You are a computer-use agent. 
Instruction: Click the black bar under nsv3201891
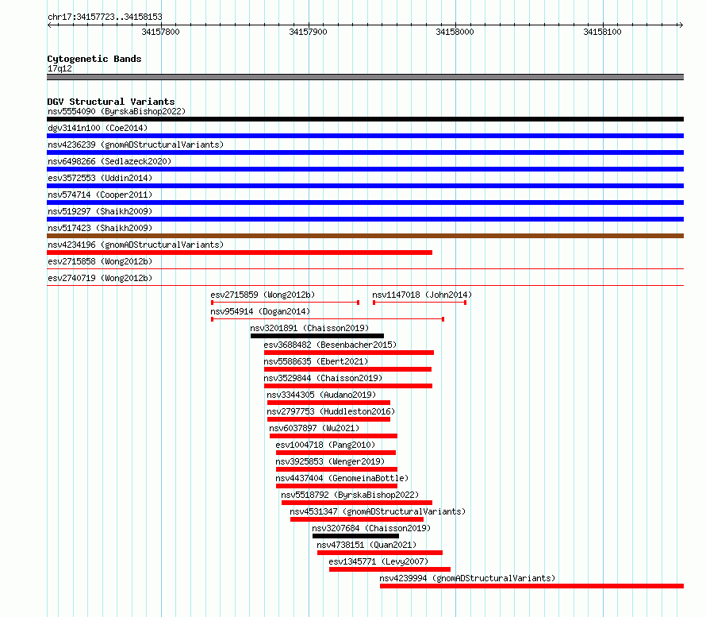point(317,336)
